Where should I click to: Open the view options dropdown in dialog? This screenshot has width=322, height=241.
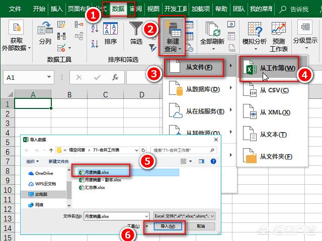coord(191,161)
